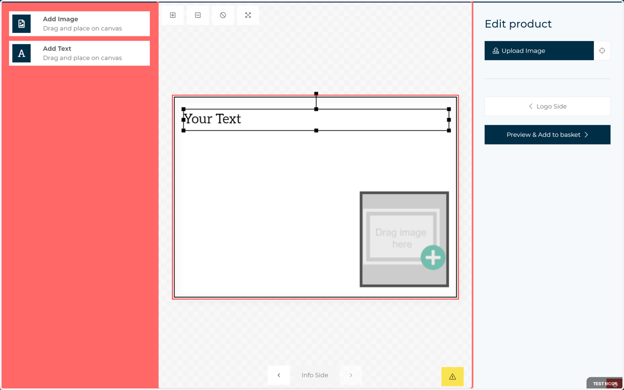Click the crosshair target icon beside Upload Image
The width and height of the screenshot is (624, 390).
(x=602, y=50)
